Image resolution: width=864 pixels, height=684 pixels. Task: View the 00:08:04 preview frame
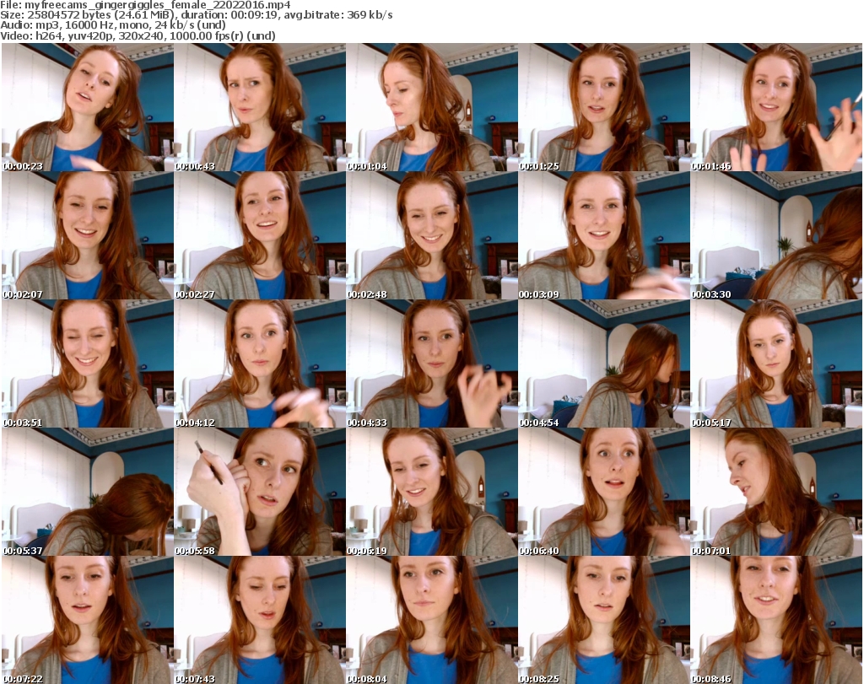(432, 620)
